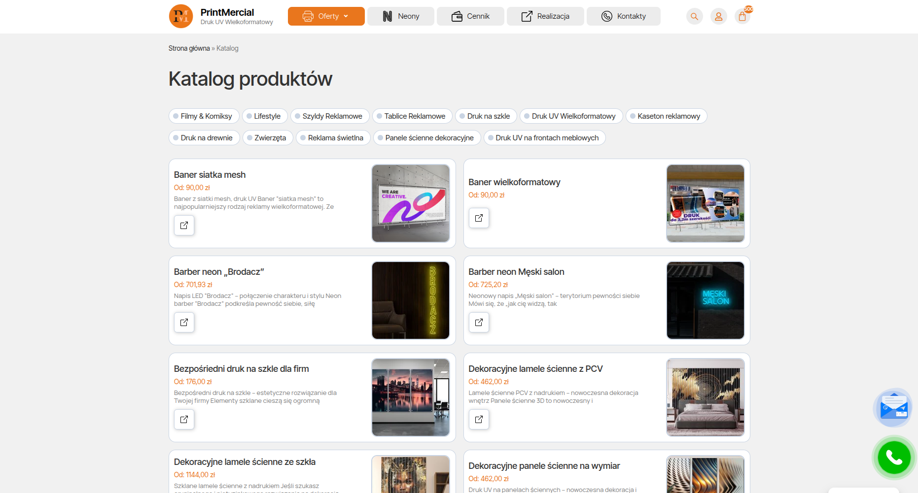Click the PrintMercial logo icon
Screen dimensions: 918x493
tap(181, 16)
